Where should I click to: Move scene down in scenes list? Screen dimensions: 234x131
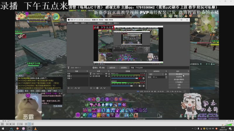(79, 88)
